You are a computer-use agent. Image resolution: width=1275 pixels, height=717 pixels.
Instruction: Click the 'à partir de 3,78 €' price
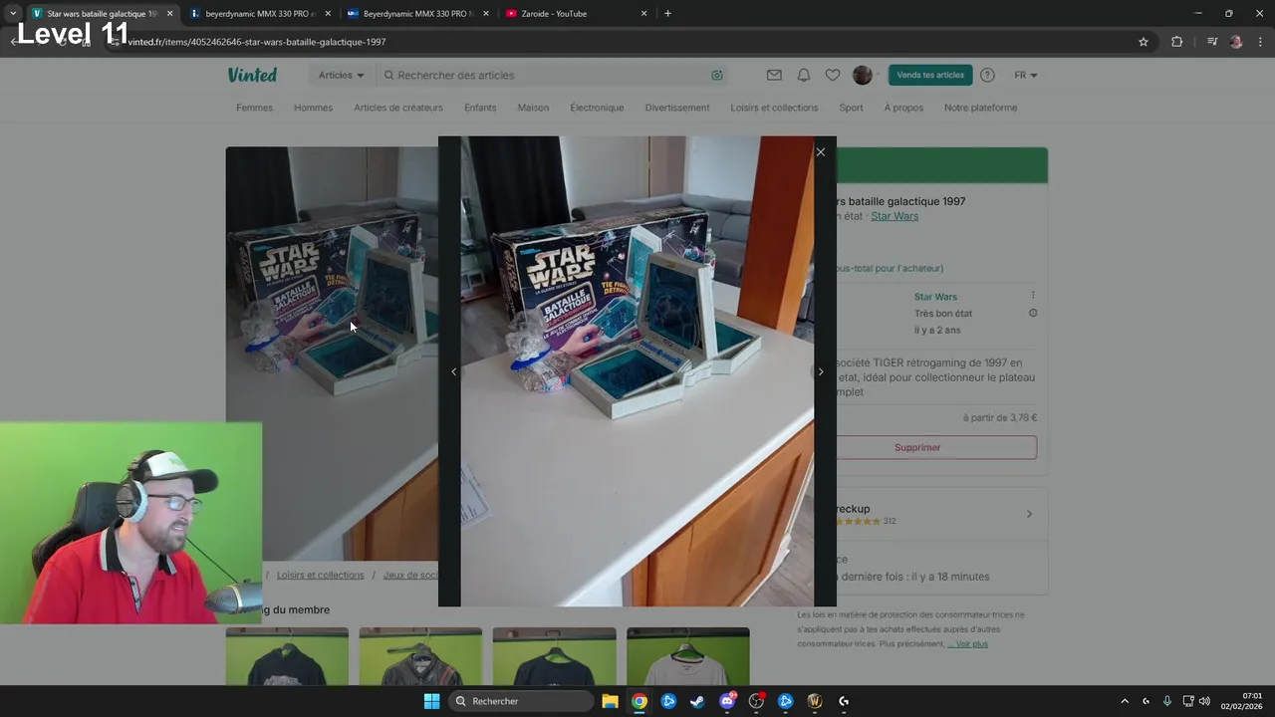point(1000,418)
